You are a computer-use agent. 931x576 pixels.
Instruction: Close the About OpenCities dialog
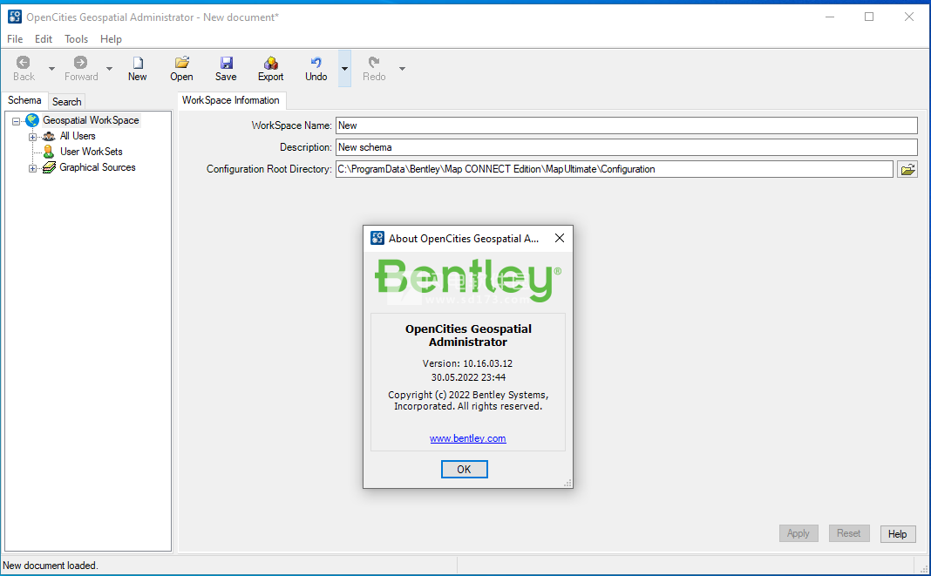coord(560,238)
